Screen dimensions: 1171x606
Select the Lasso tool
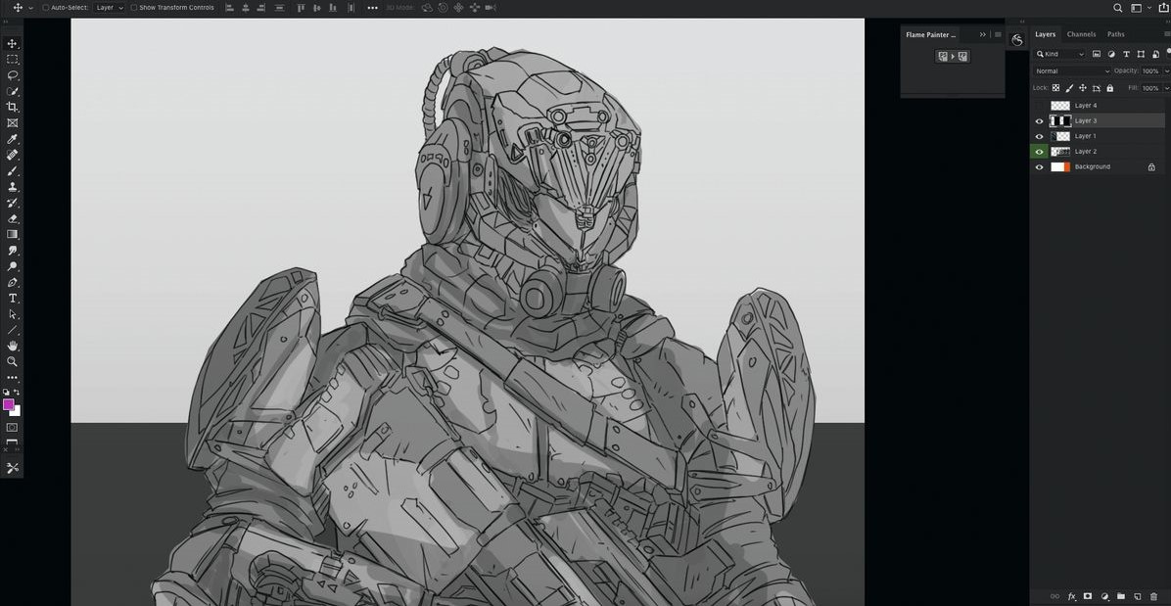coord(13,75)
